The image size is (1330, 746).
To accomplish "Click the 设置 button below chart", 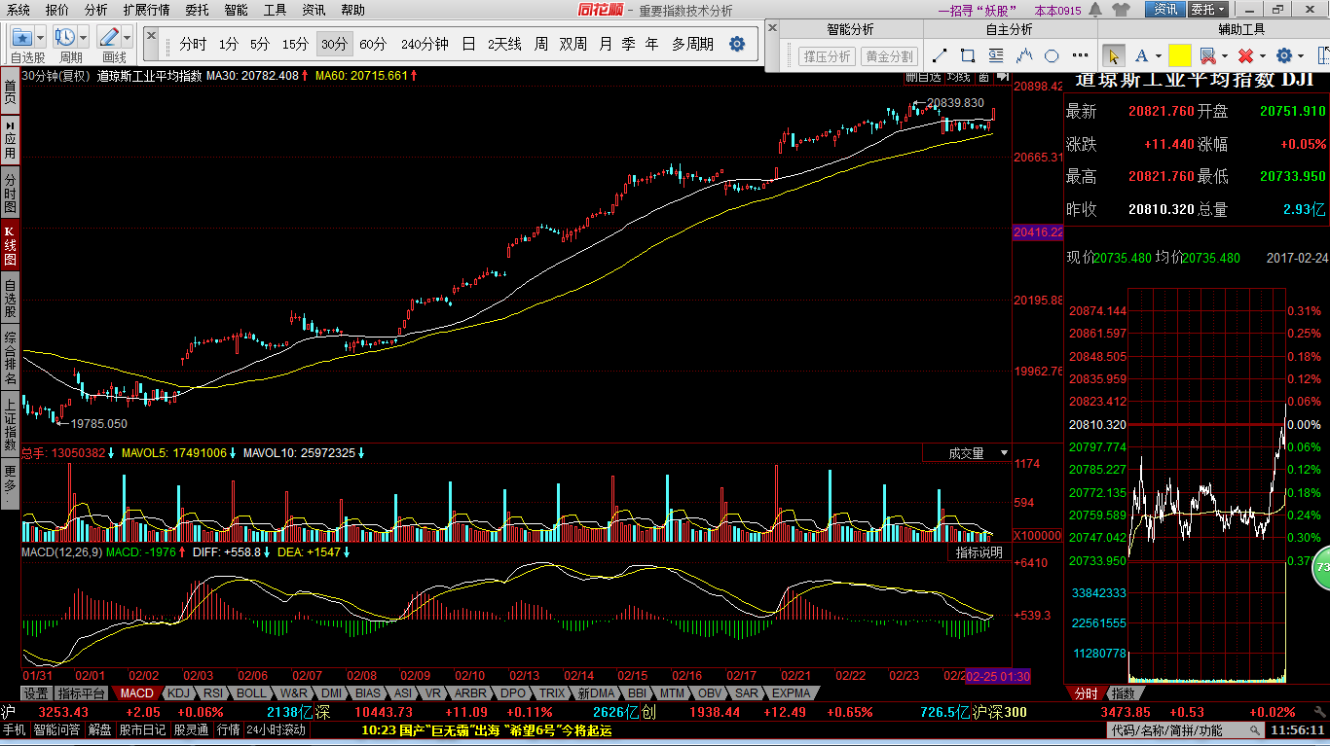I will (x=36, y=693).
